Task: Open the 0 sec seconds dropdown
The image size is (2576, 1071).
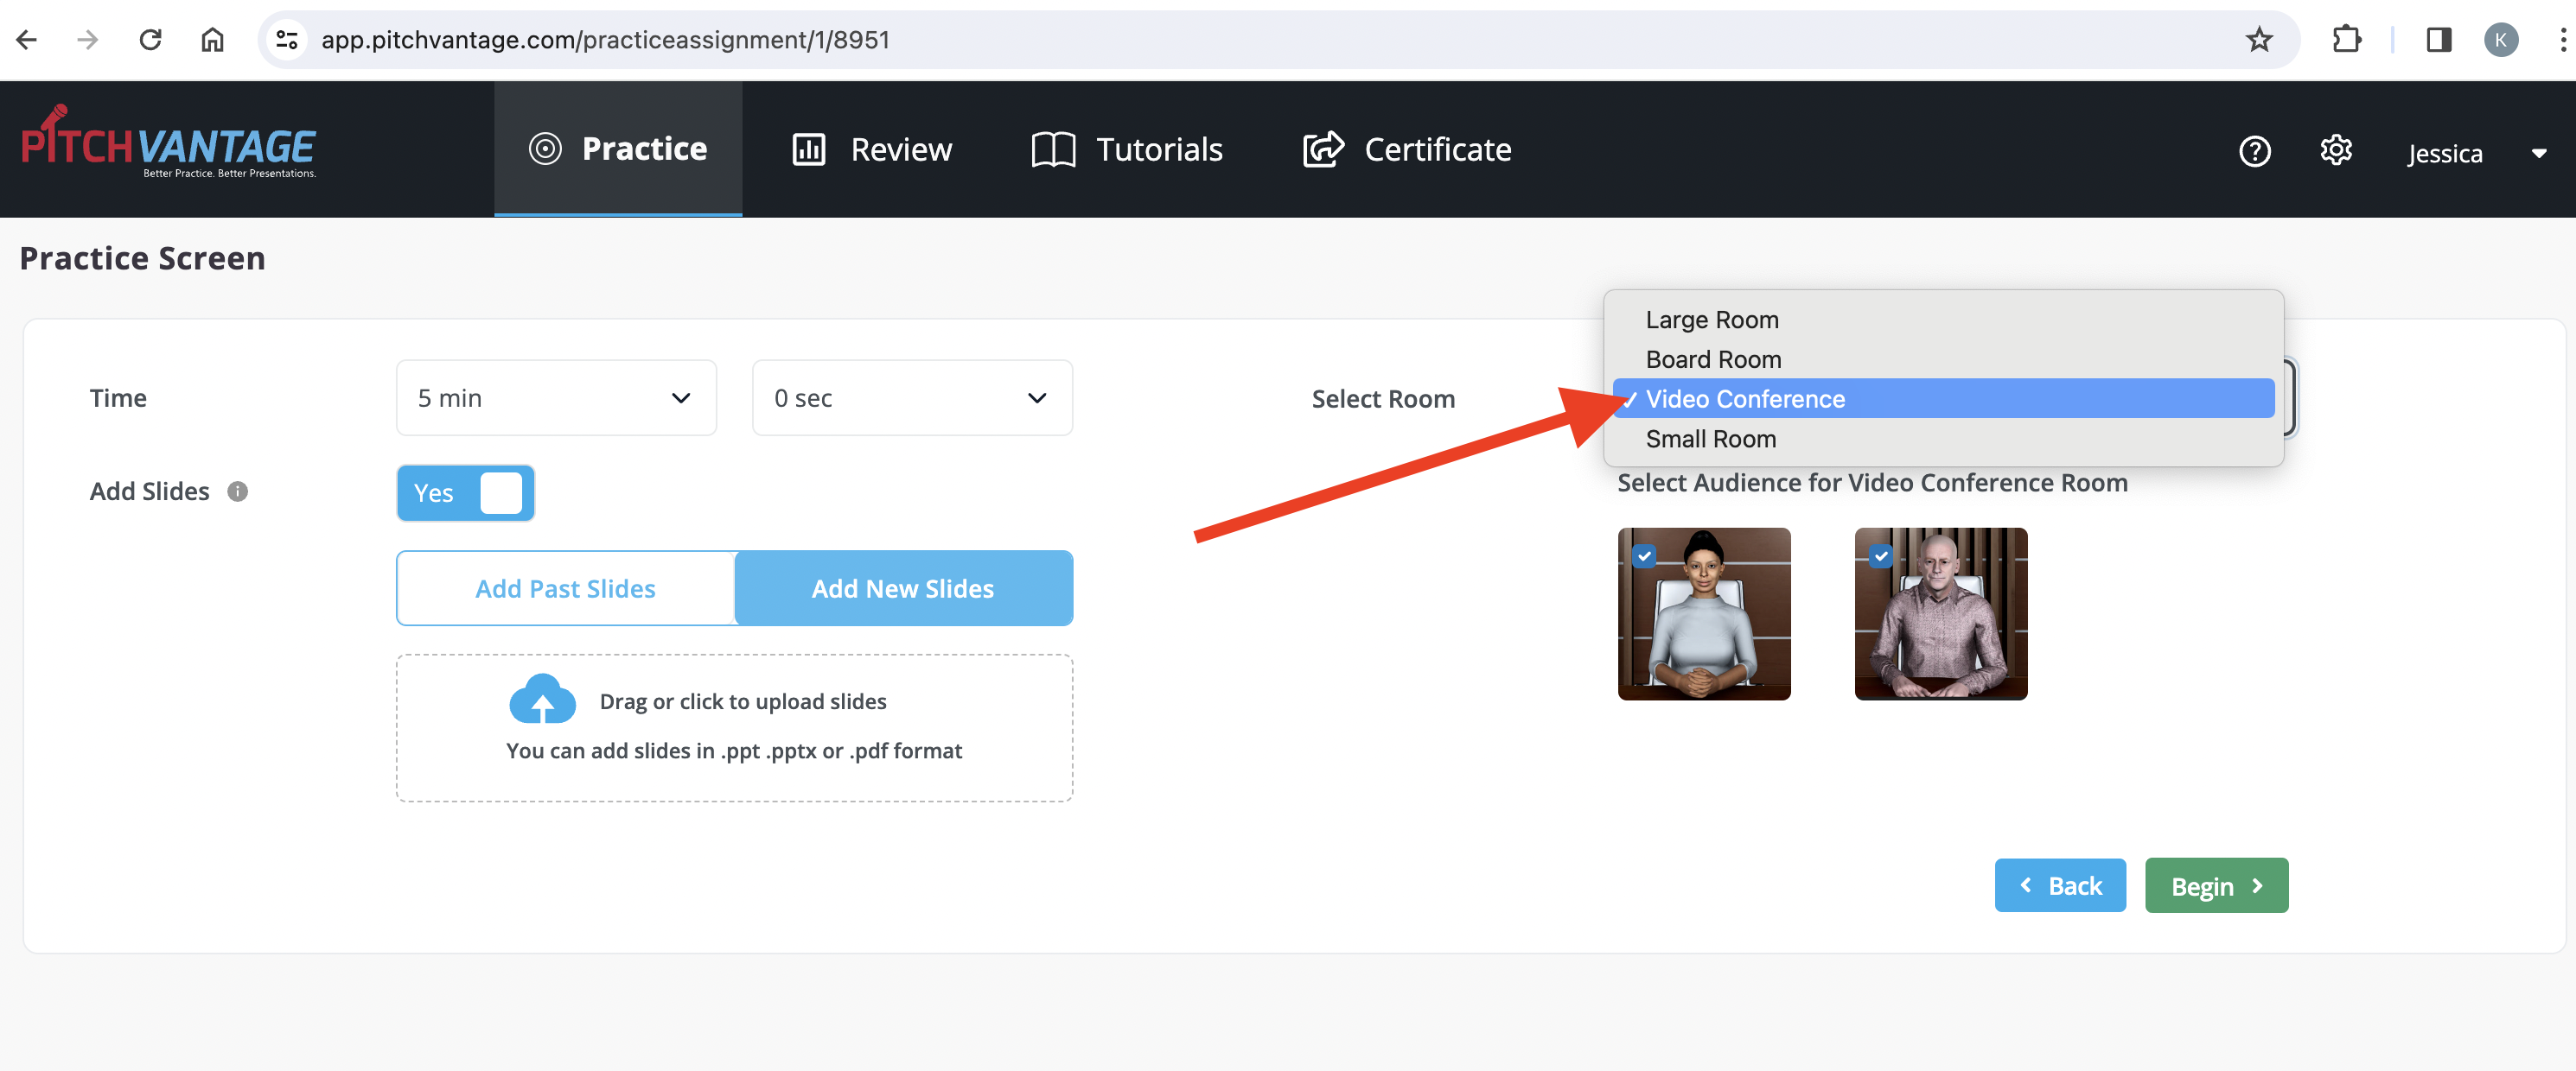Action: 911,397
